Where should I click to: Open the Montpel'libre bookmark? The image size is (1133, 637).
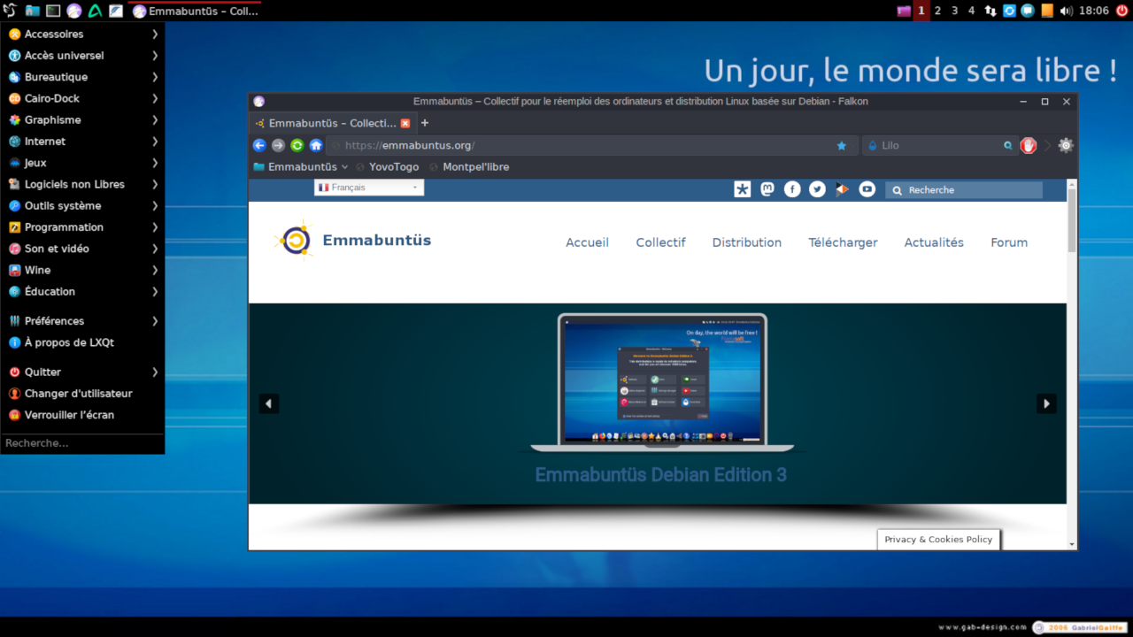click(468, 166)
